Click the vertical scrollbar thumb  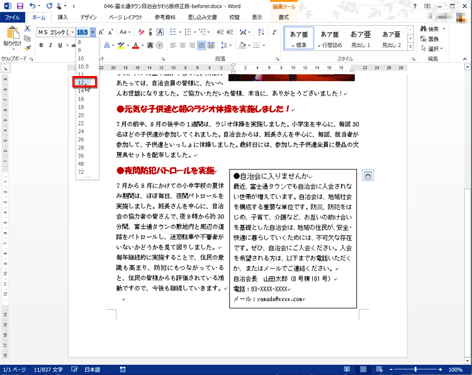click(x=467, y=272)
